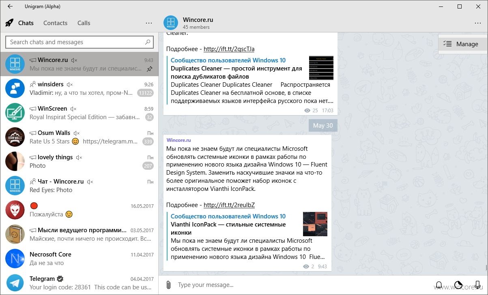
Task: Open sidebar more options menu
Action: click(x=149, y=23)
